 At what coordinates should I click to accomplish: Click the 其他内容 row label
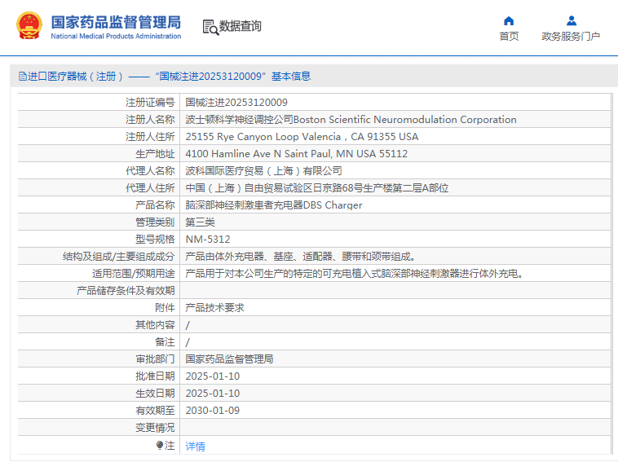coord(155,325)
